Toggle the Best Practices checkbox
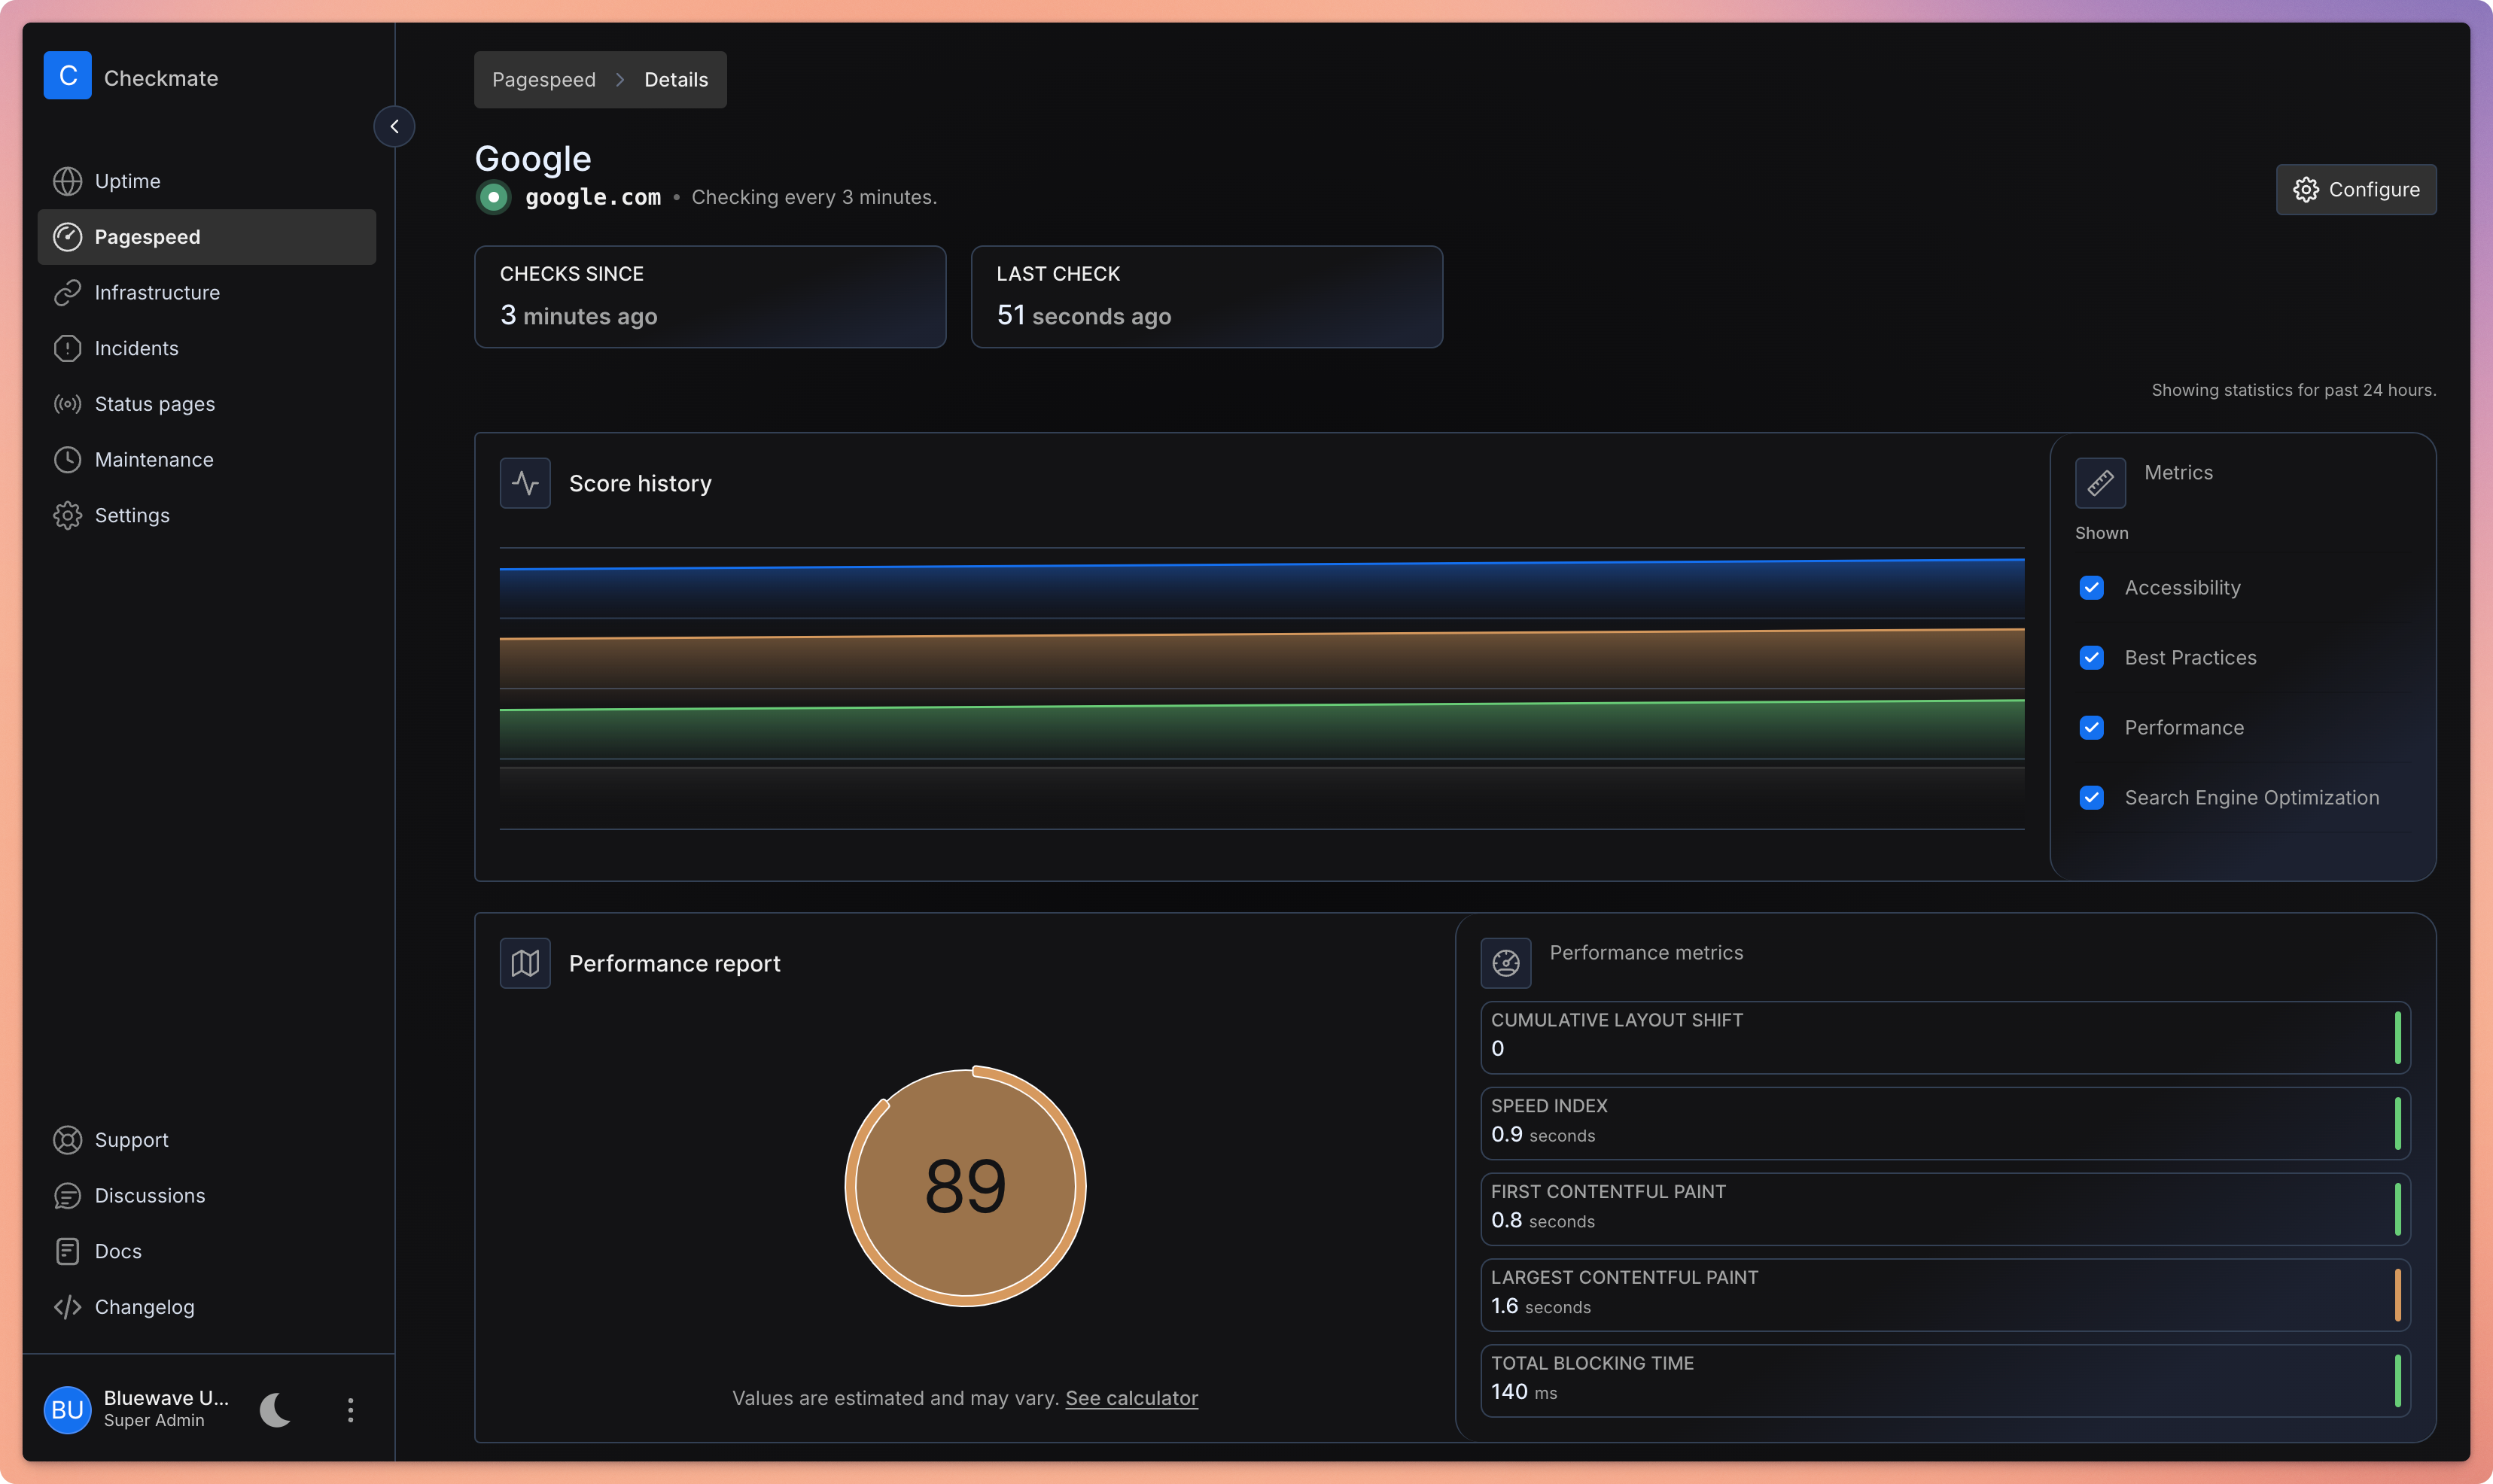The width and height of the screenshot is (2493, 1484). click(2091, 658)
